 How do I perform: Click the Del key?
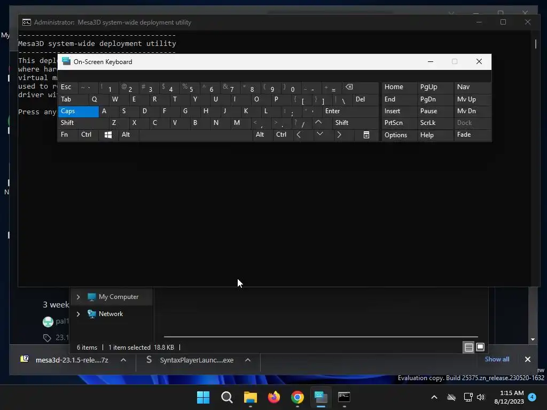pos(365,99)
